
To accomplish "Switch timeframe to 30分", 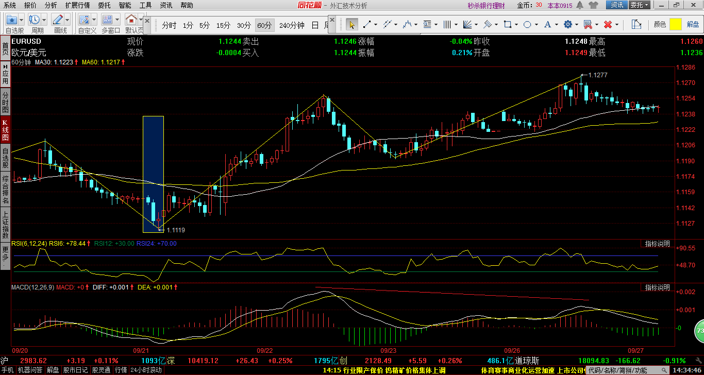I will click(244, 25).
